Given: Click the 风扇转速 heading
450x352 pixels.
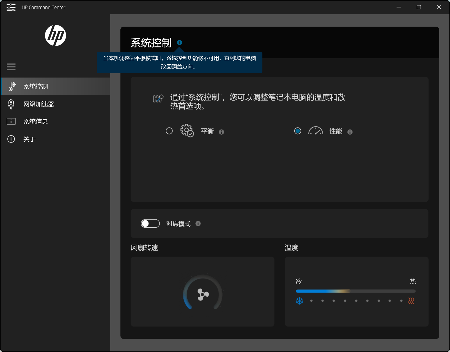Looking at the screenshot, I should click(144, 248).
